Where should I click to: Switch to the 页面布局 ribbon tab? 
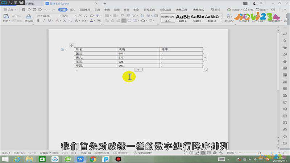pos(85,10)
